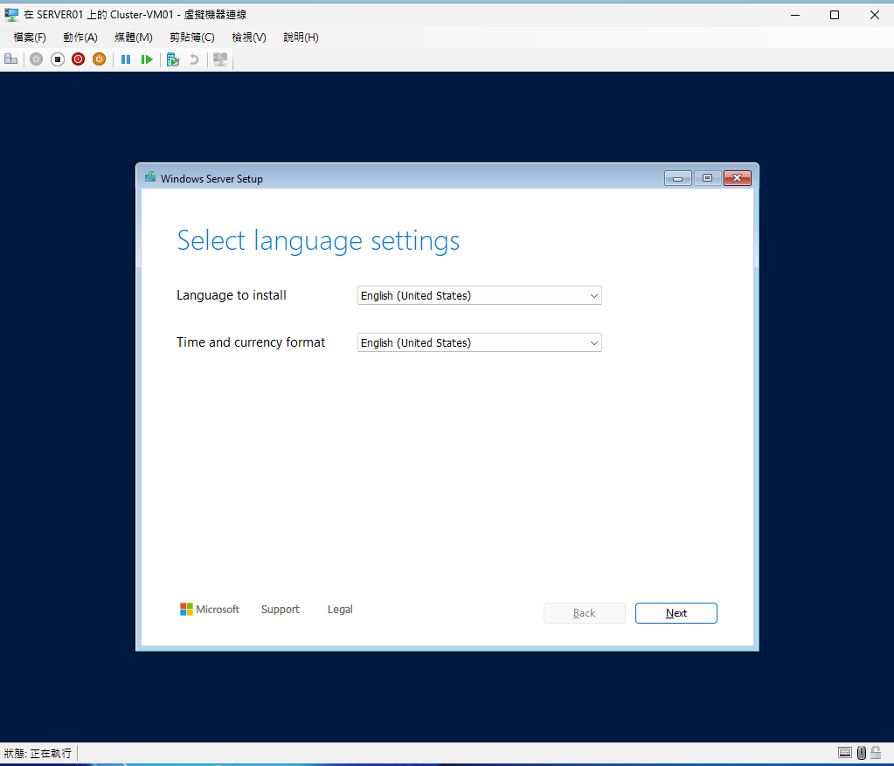Close the Windows Server Setup dialog

[x=738, y=178]
